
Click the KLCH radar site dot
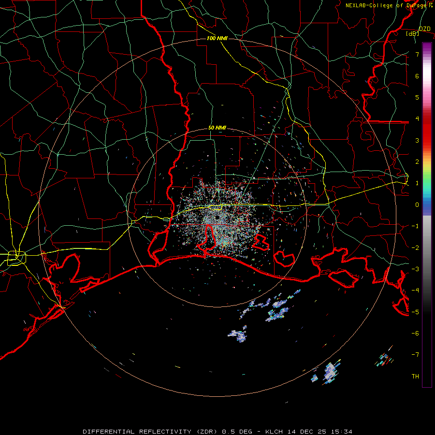click(217, 217)
